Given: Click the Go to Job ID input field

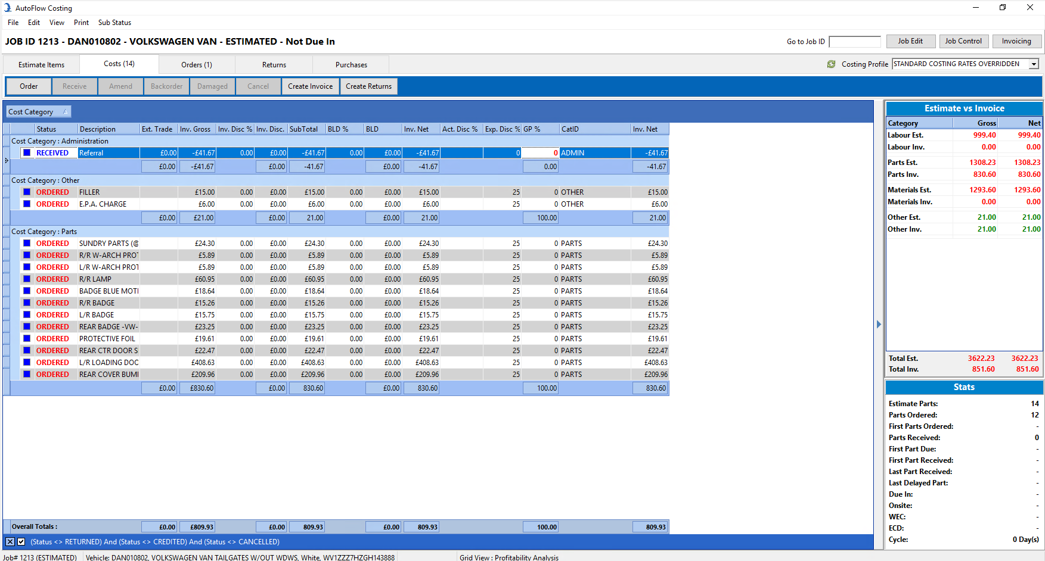Looking at the screenshot, I should click(854, 42).
